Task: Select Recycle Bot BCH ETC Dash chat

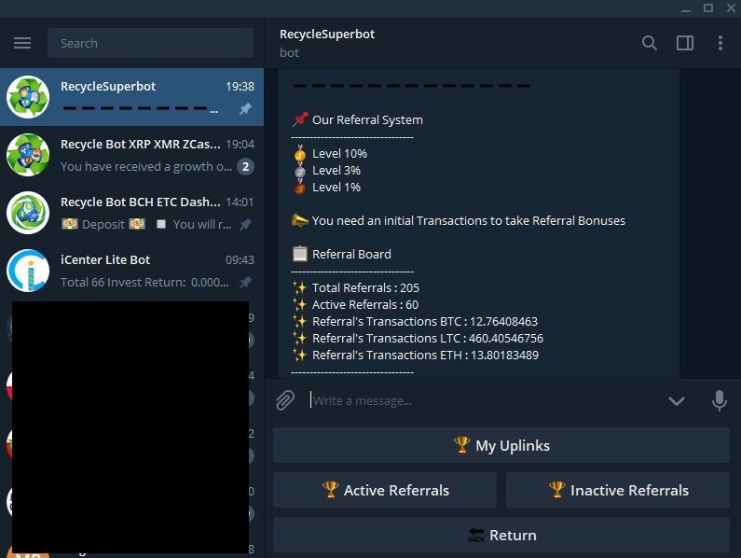Action: pyautogui.click(x=140, y=213)
